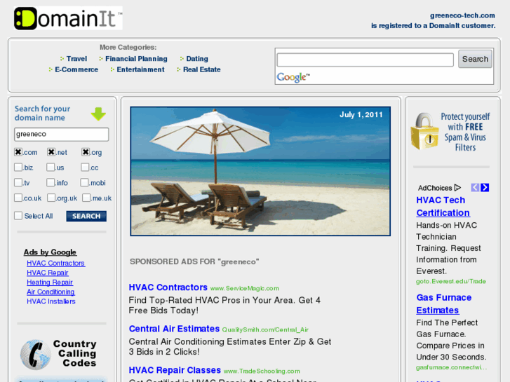Click the Google logo under the search box
Viewport: 510px width, 382px height.
293,77
